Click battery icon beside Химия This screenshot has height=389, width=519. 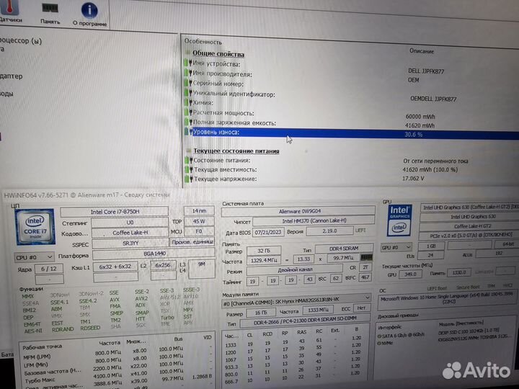point(188,102)
